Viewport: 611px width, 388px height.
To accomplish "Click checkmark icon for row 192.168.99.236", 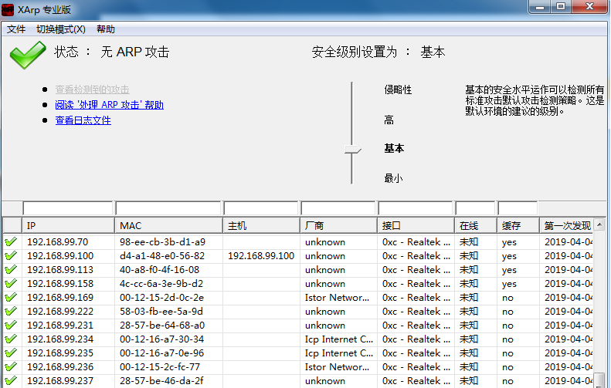I will 11,366.
